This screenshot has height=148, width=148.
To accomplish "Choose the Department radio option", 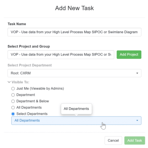I will [13, 95].
